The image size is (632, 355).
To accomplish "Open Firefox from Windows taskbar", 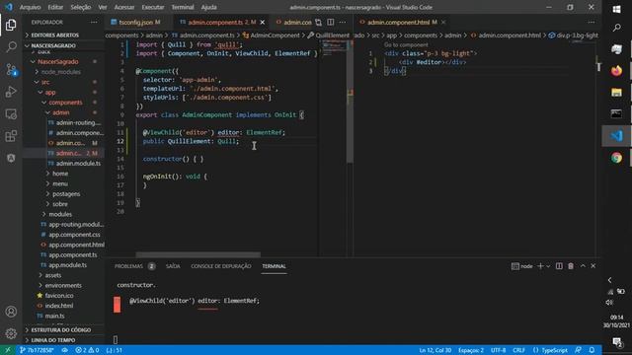I will pos(616,71).
